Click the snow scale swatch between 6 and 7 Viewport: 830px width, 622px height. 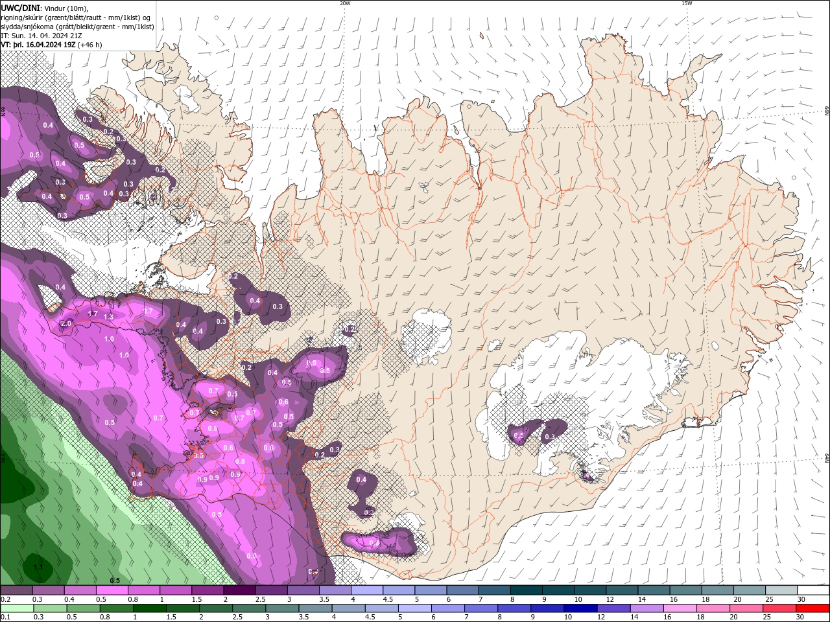point(462,590)
